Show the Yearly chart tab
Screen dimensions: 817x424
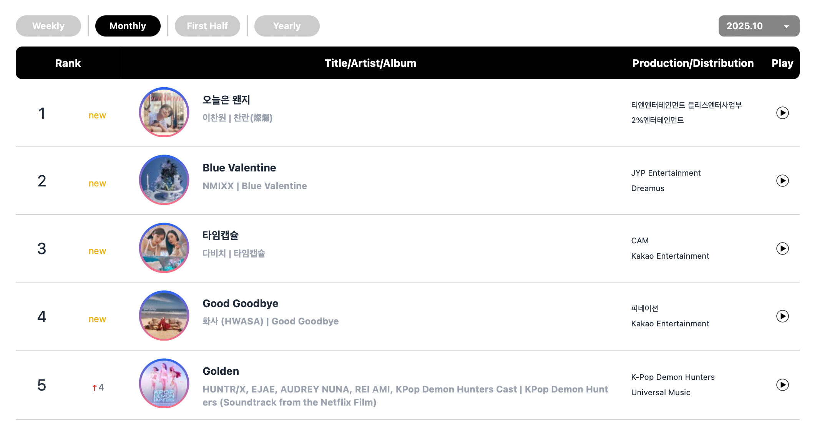(287, 26)
